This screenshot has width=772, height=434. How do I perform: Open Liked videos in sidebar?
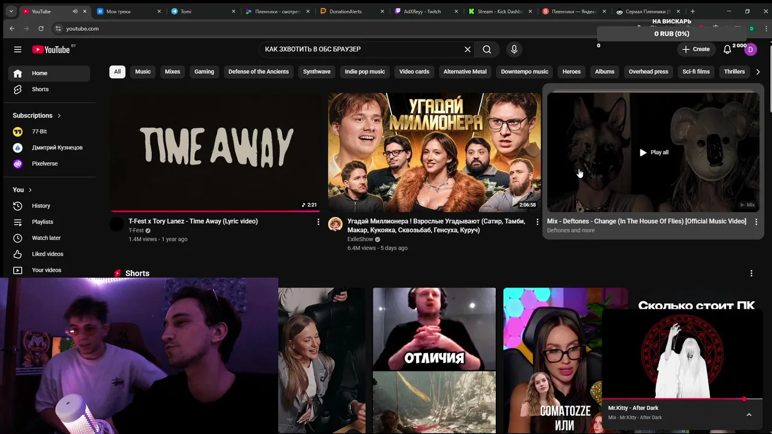click(48, 254)
